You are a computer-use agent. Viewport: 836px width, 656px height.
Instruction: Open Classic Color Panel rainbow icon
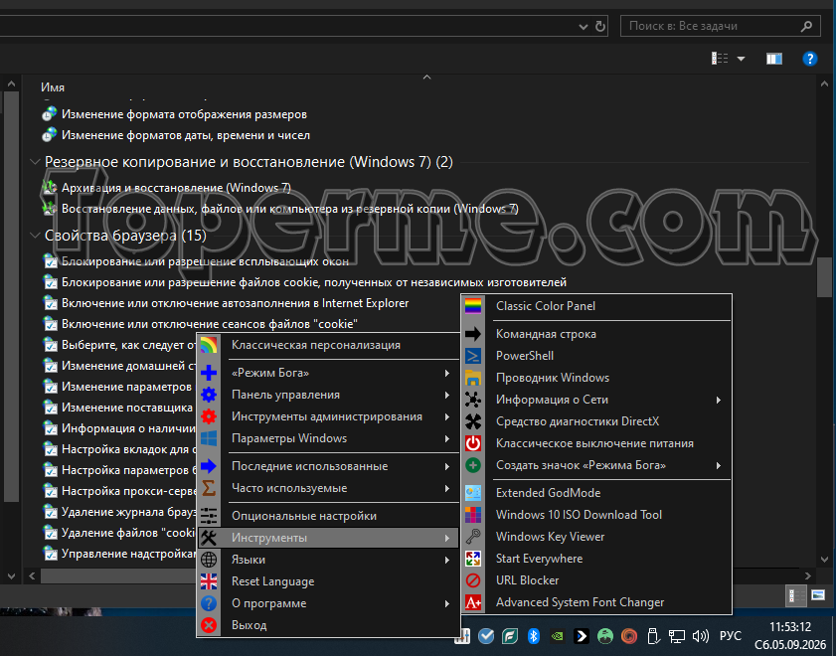click(473, 306)
